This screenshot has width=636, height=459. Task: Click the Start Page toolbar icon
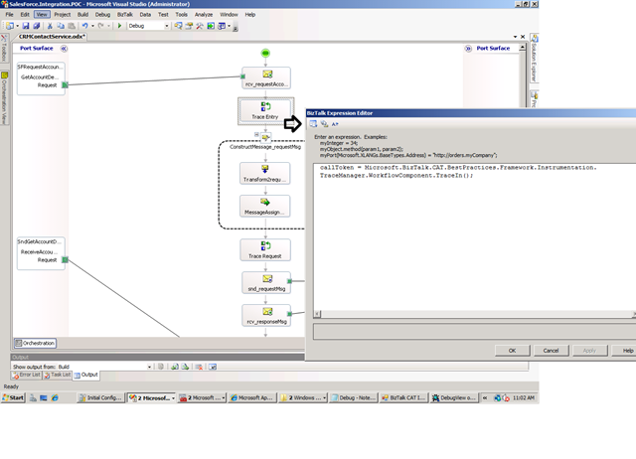coord(211,26)
